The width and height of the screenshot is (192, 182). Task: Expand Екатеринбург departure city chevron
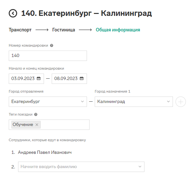tap(82, 102)
